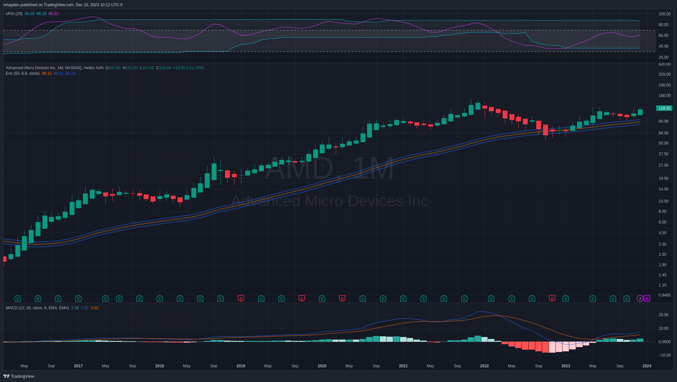This screenshot has width=677, height=382.
Task: Open the earnings marker above the 2021 label
Action: point(403,298)
